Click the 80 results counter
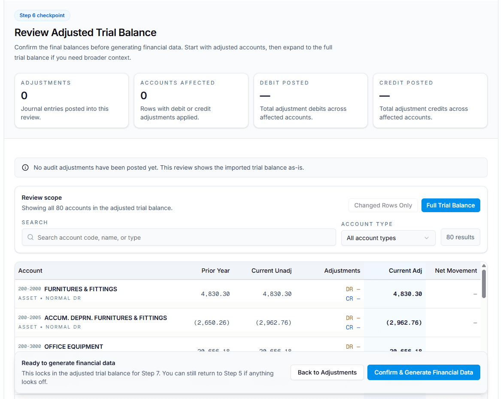The width and height of the screenshot is (503, 399). click(x=460, y=237)
